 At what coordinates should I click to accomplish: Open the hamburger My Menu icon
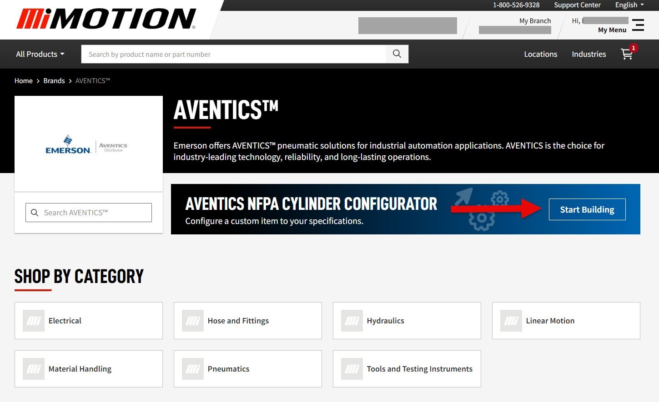tap(638, 25)
